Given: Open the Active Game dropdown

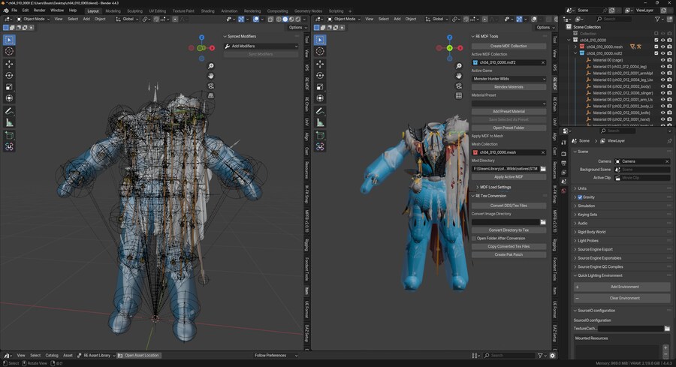Looking at the screenshot, I should point(509,79).
